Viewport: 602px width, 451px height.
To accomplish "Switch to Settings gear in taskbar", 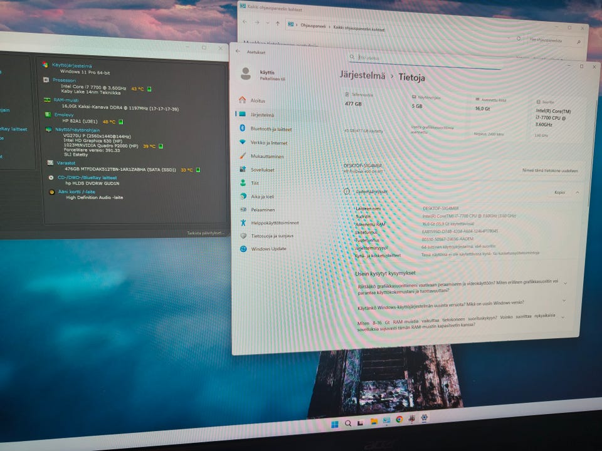I will (425, 417).
